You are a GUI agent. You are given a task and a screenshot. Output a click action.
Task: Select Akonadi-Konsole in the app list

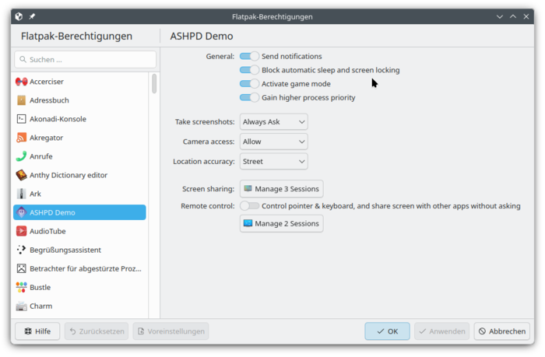click(58, 119)
